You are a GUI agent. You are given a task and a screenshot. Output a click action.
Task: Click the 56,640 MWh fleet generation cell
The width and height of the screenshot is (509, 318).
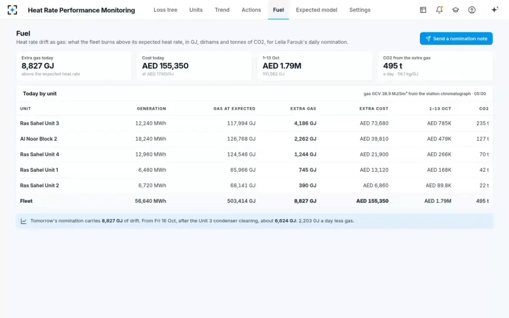[x=151, y=201]
